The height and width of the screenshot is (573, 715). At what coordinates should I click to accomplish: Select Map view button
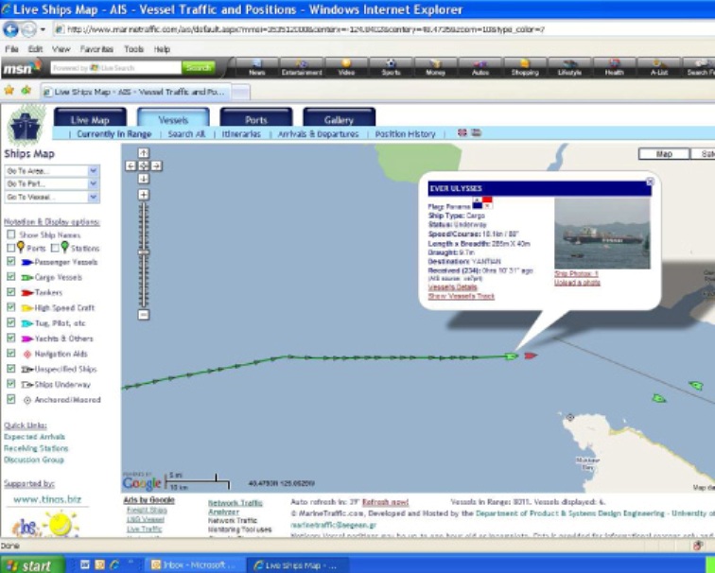tap(664, 154)
